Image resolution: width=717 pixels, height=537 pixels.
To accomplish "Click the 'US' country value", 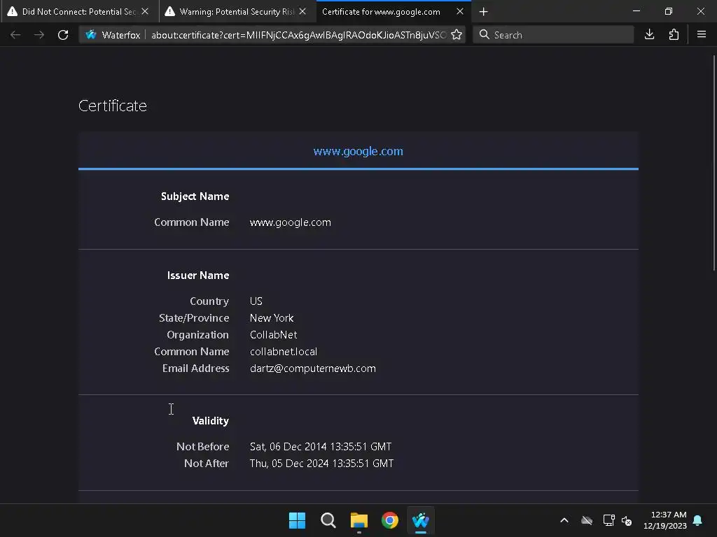I will [256, 301].
